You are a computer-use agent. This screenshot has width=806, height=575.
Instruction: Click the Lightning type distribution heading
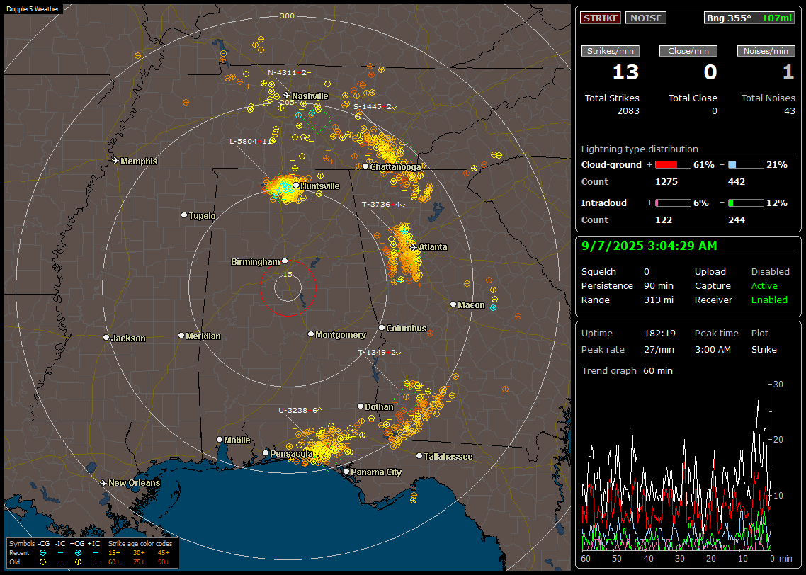[x=640, y=149]
